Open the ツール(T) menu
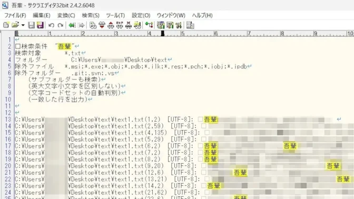Screen dimensions: 354x199 [x=115, y=15]
